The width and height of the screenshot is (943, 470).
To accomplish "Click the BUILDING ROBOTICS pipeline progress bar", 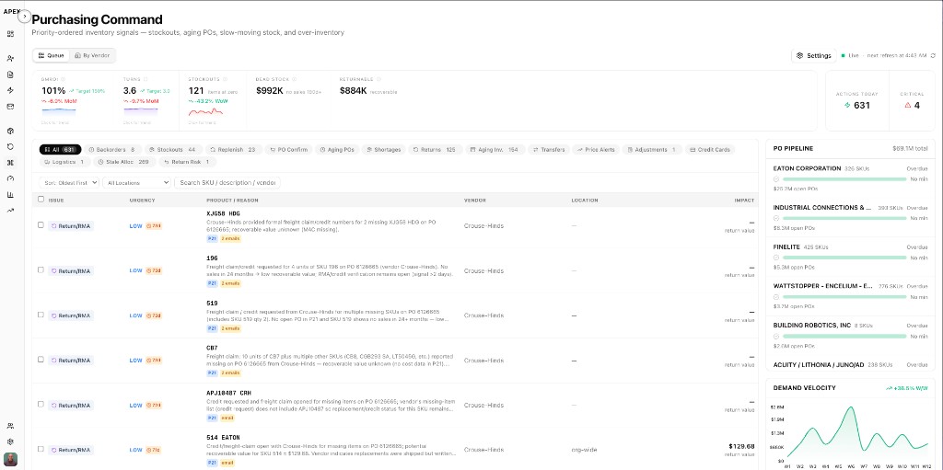I will [845, 337].
